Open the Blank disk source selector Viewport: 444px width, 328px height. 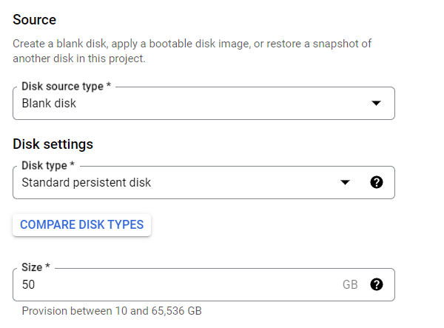click(x=203, y=103)
